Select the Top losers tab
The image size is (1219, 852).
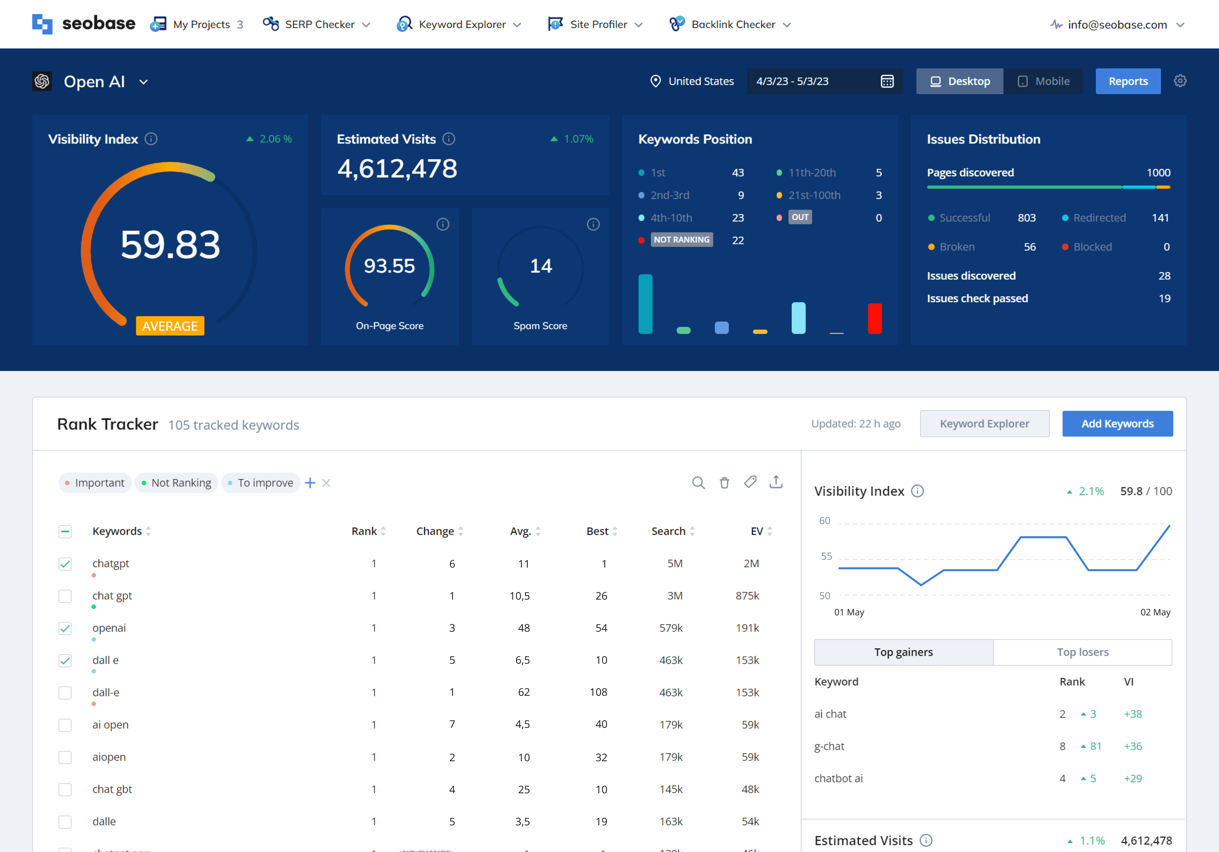(x=1082, y=652)
